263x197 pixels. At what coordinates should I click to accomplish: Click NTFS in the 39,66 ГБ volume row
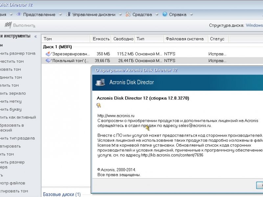[x=170, y=61]
